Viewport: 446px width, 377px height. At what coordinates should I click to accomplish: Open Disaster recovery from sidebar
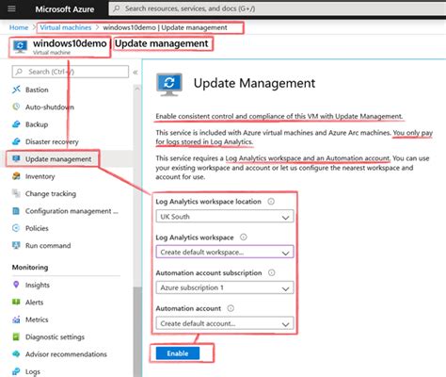point(52,141)
